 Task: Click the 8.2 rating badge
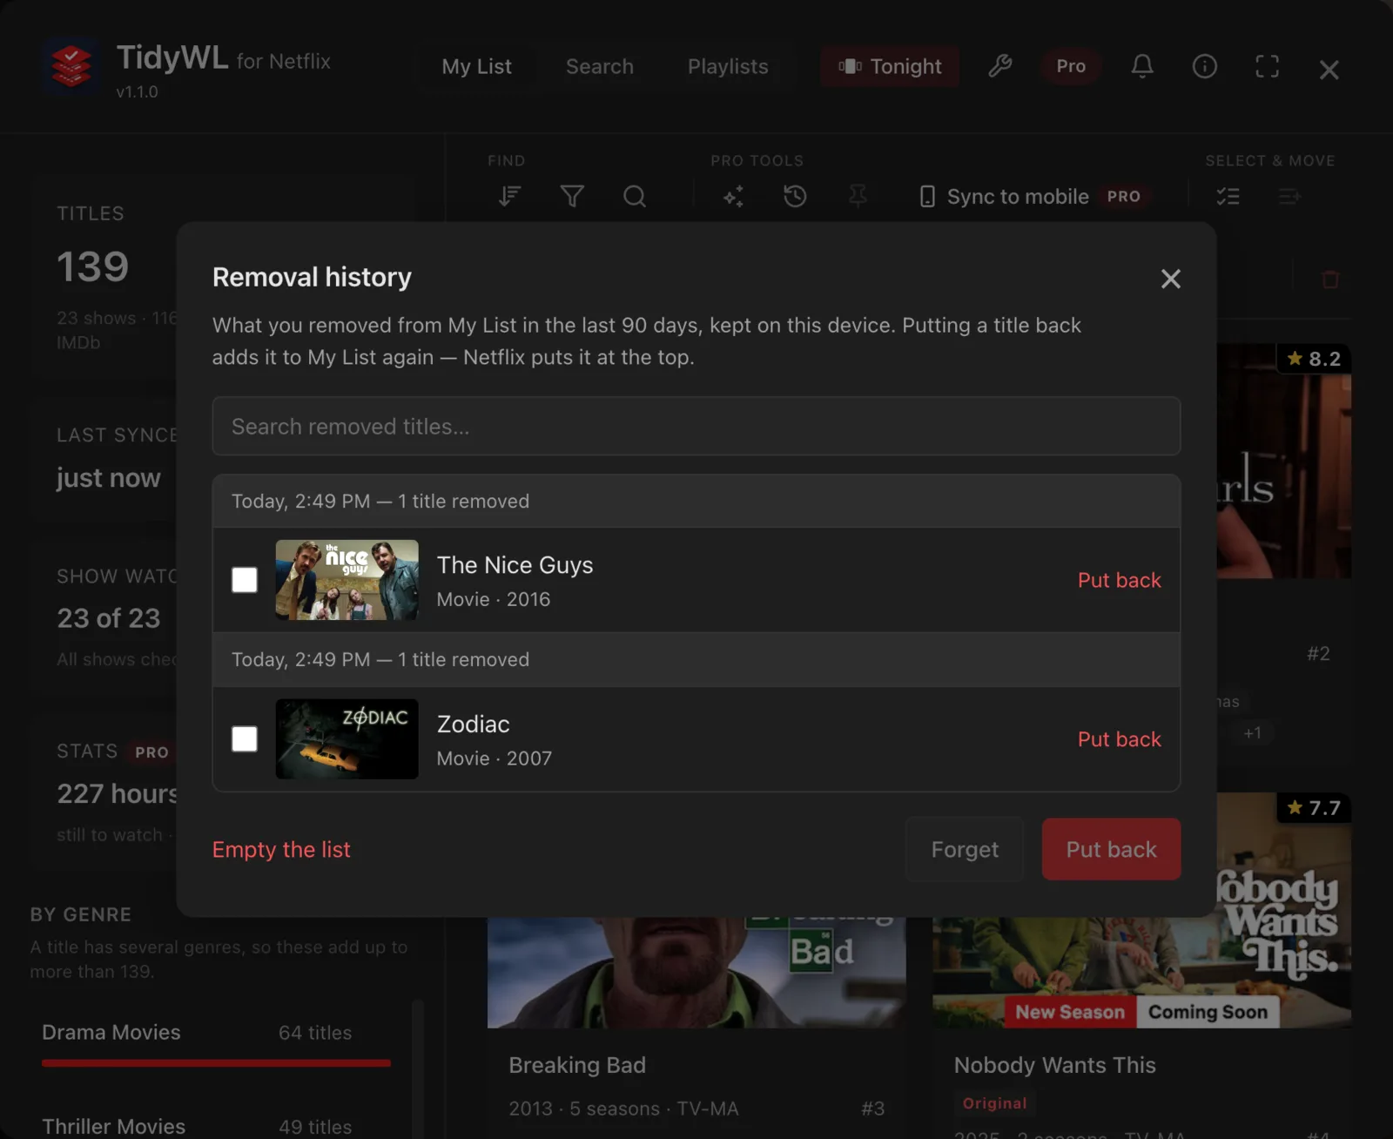click(x=1314, y=359)
